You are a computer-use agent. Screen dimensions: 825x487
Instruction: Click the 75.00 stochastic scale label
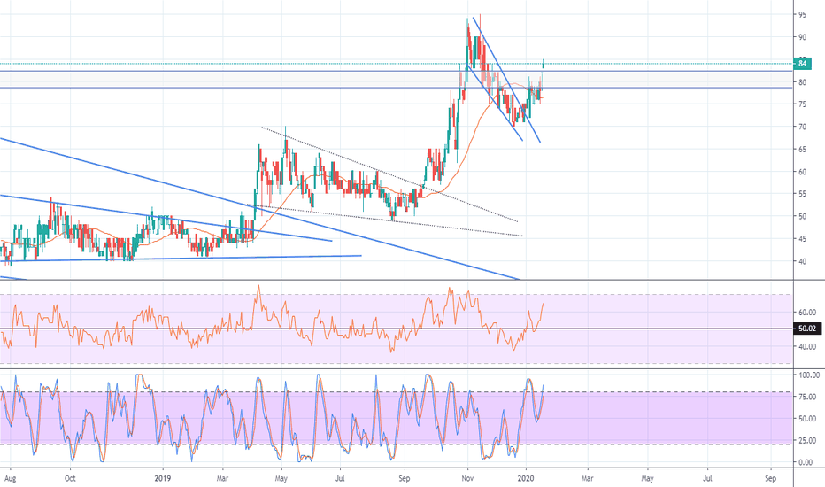pos(807,397)
